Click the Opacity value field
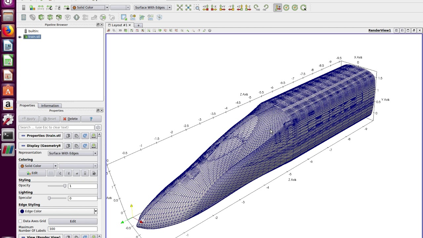The image size is (423, 238). (x=83, y=186)
